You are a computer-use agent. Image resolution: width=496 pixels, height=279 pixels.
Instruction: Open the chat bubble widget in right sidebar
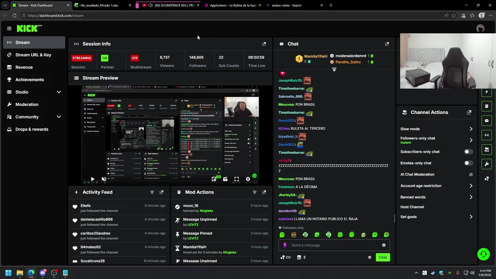[487, 121]
